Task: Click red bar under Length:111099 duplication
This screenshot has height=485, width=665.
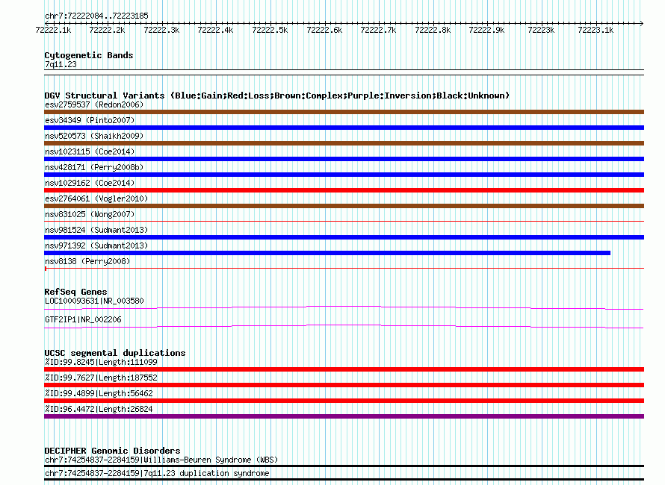Action: (x=344, y=369)
